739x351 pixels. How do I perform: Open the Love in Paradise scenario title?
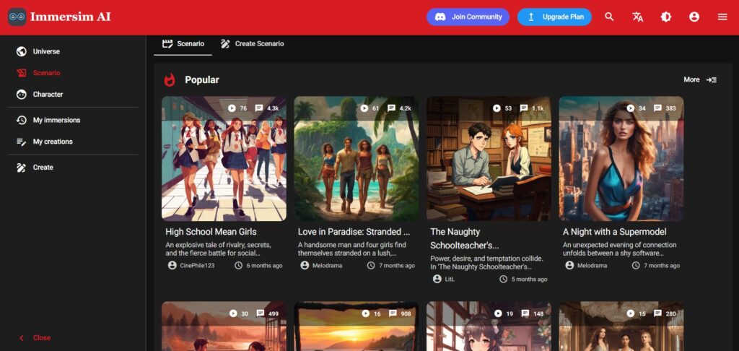(354, 232)
